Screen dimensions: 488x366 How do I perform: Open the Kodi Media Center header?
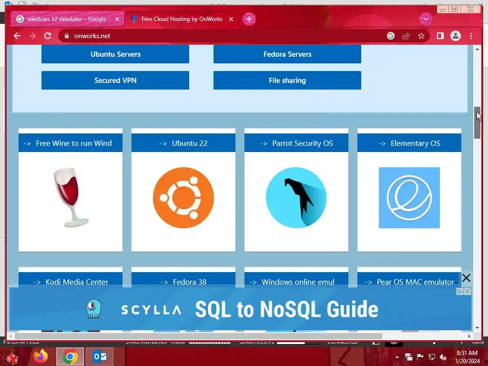click(x=71, y=280)
